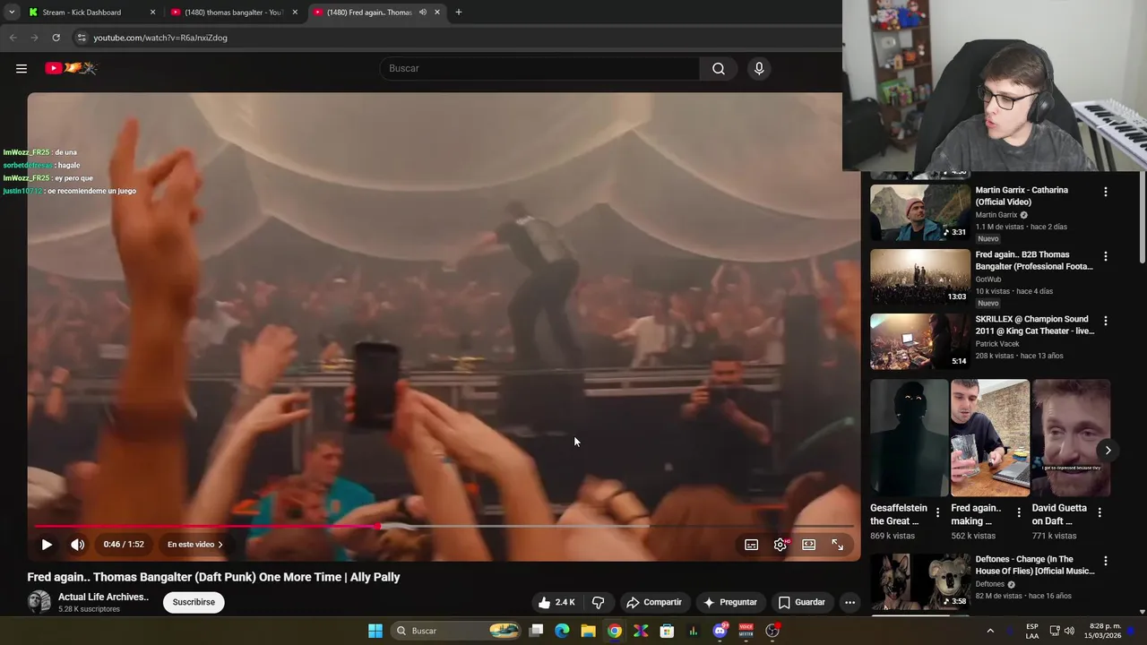Go back in browser history

(x=13, y=38)
